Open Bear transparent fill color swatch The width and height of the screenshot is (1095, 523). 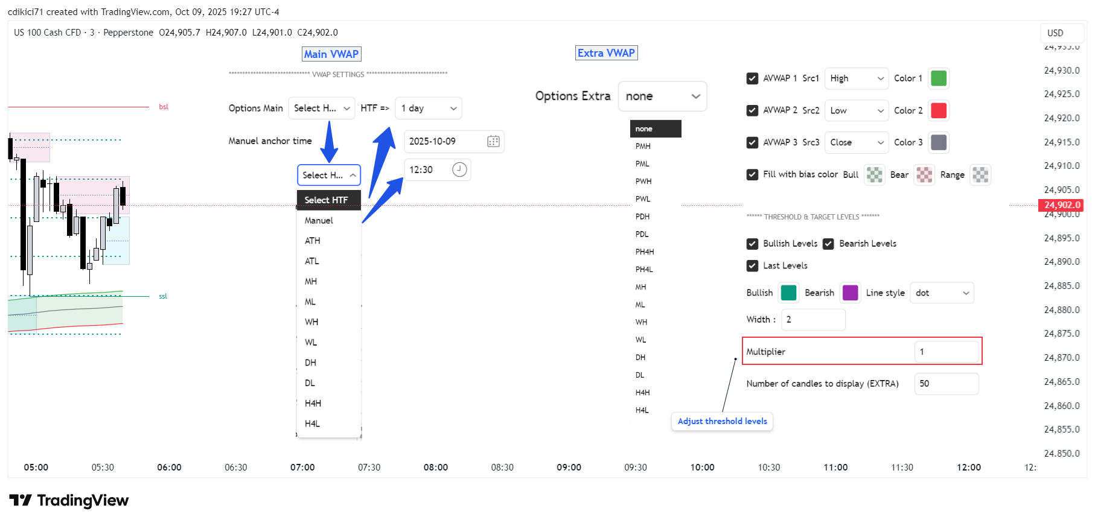tap(924, 174)
